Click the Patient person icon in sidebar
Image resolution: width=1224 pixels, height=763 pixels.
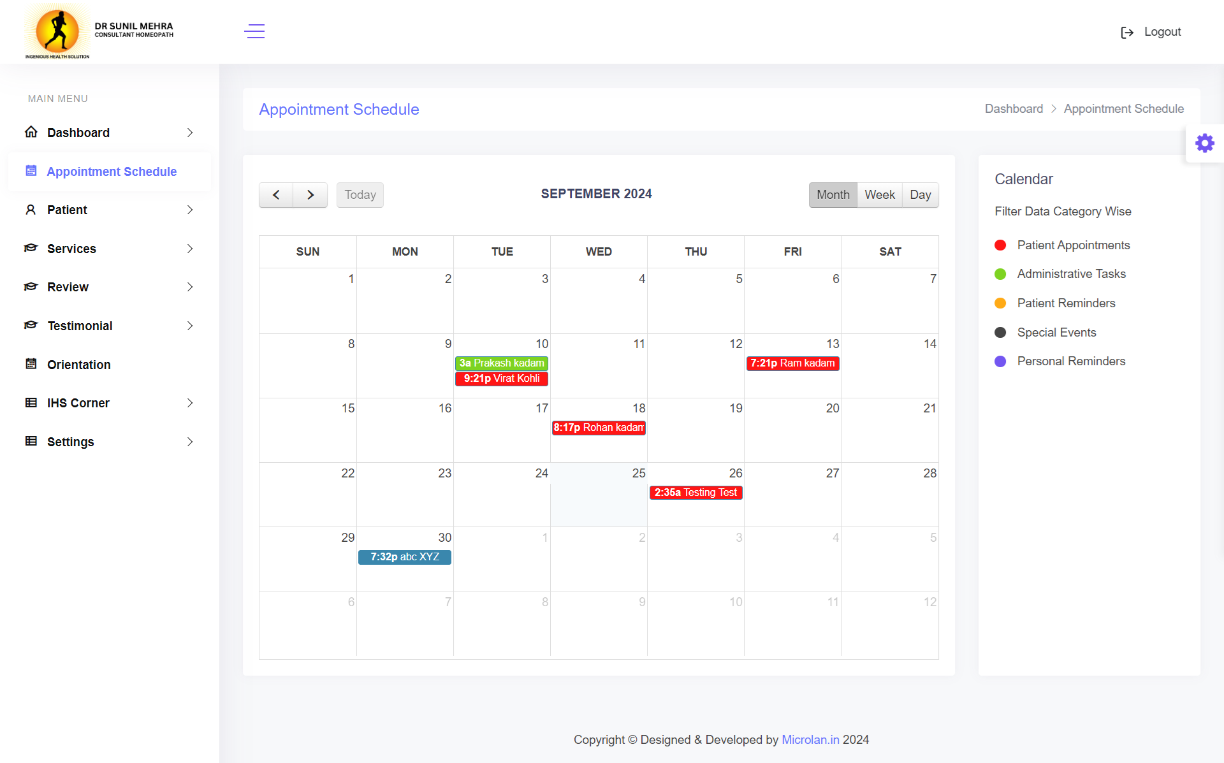(x=31, y=210)
